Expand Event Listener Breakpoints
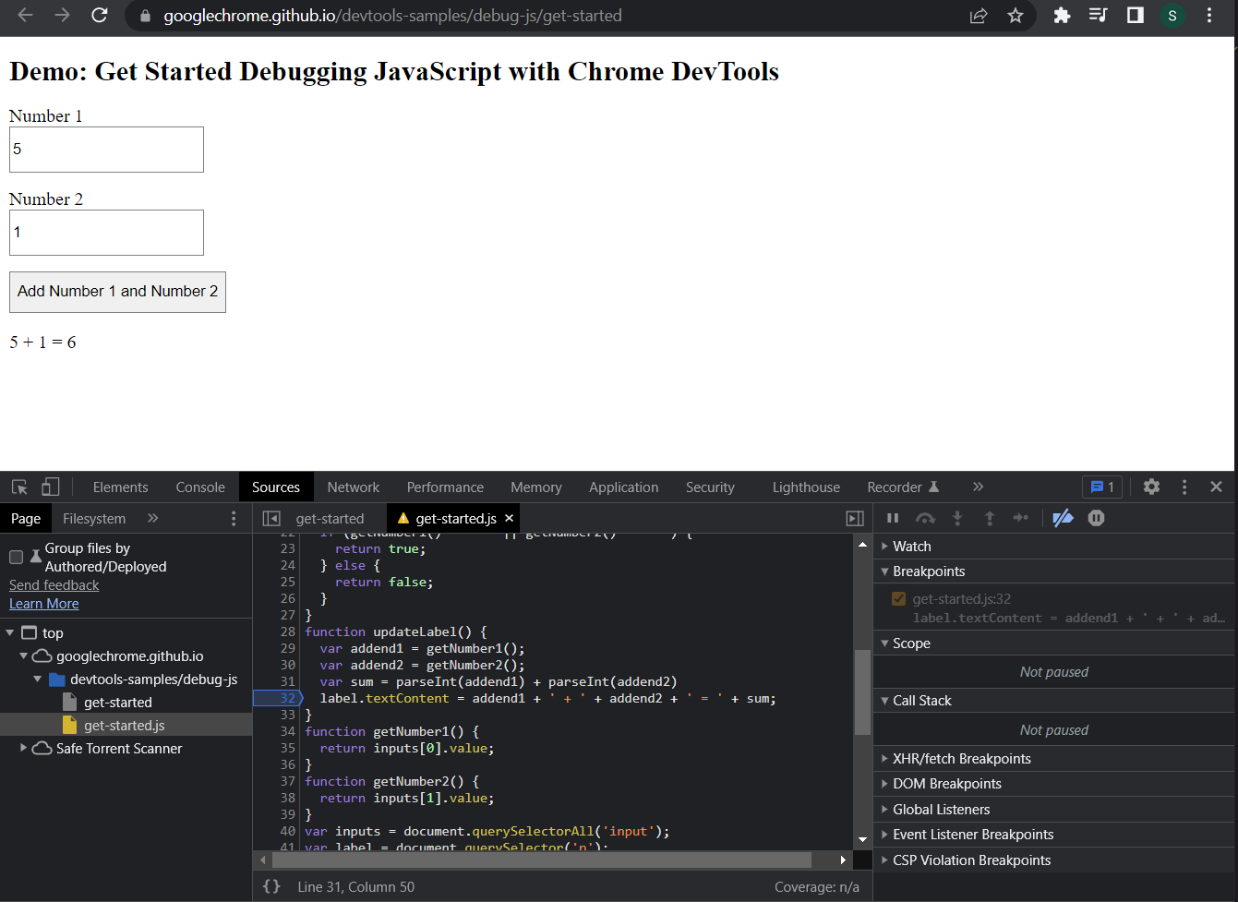1238x902 pixels. click(887, 834)
